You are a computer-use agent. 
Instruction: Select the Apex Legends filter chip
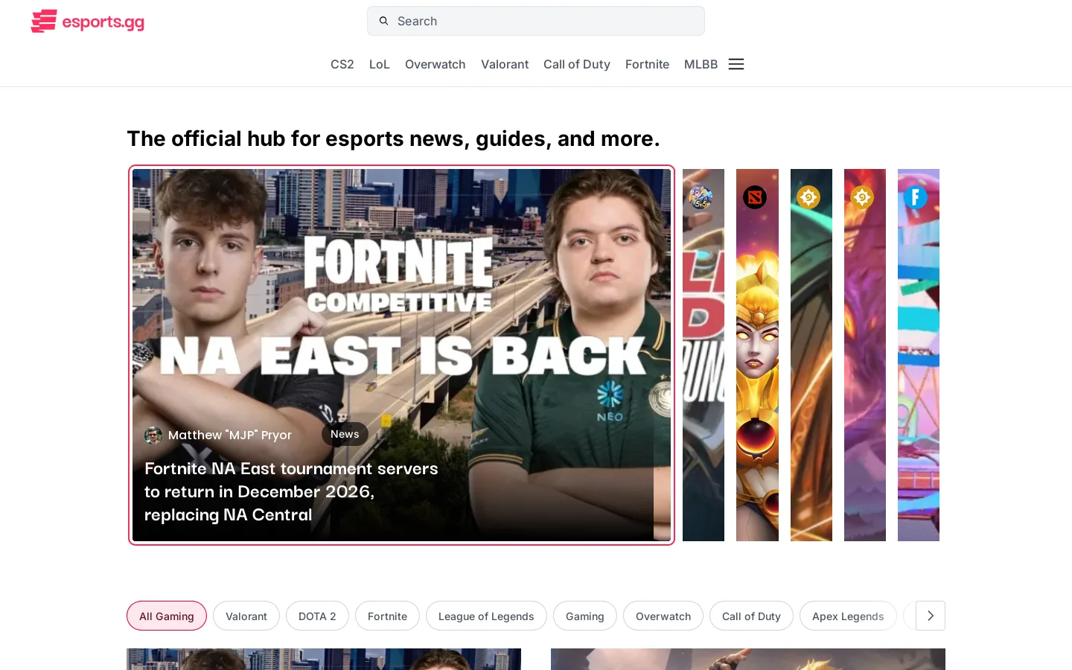click(x=848, y=616)
